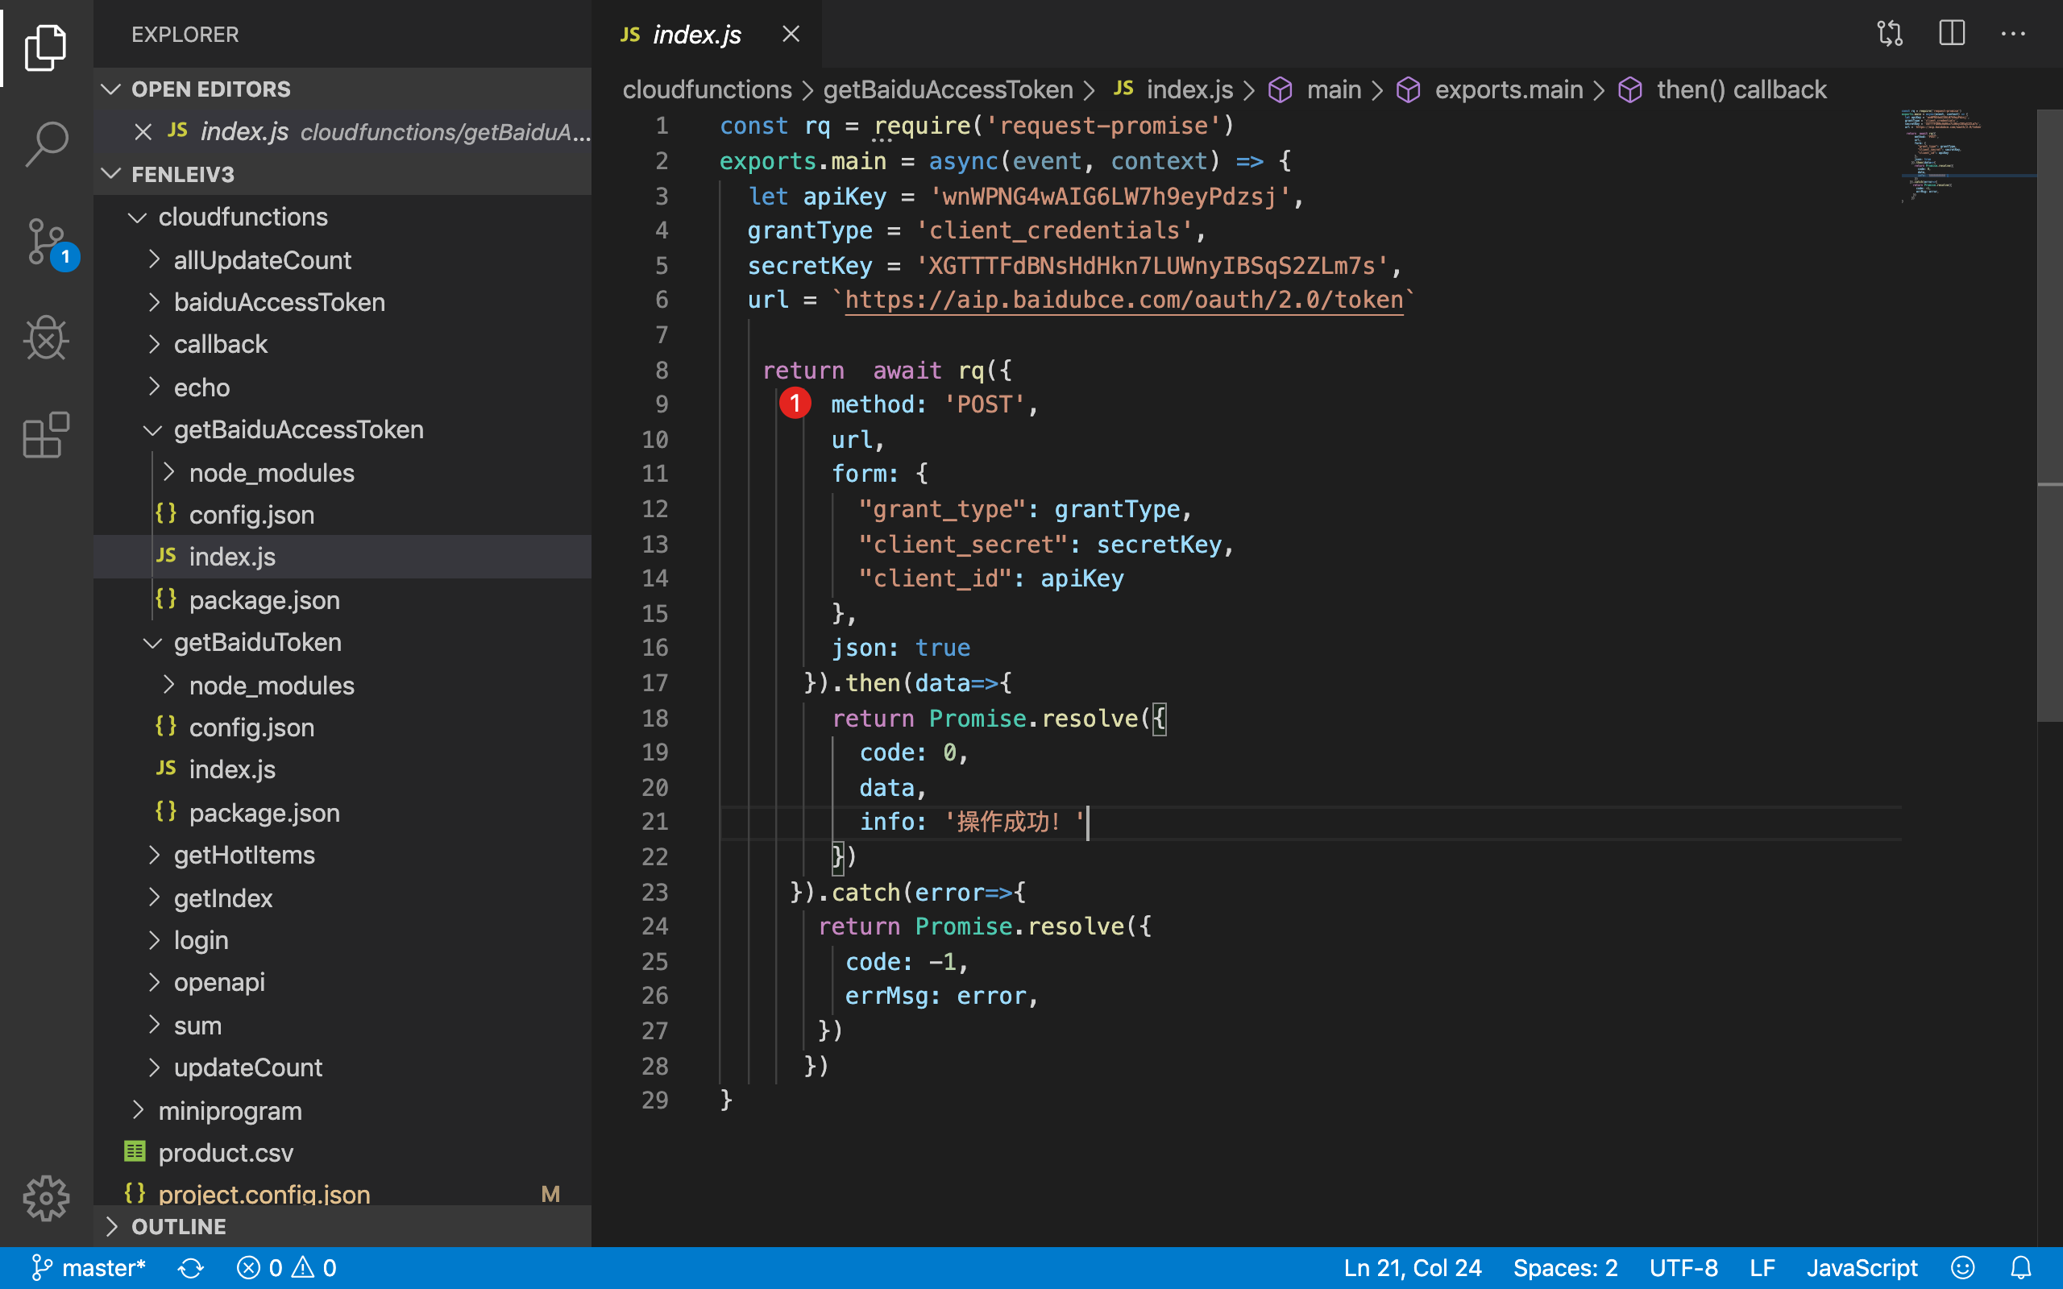2063x1289 pixels.
Task: Click the notifications bell icon
Action: (x=2020, y=1269)
